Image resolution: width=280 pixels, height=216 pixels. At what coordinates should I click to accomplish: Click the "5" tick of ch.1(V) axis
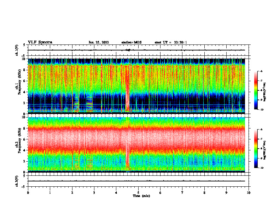point(24,45)
